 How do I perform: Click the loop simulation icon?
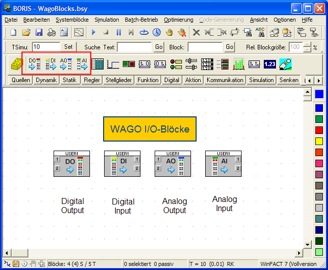[x=144, y=33]
